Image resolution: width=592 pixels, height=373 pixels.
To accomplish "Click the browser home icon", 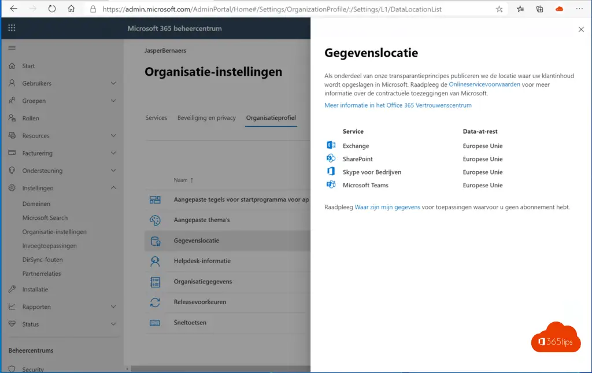I will pyautogui.click(x=71, y=9).
